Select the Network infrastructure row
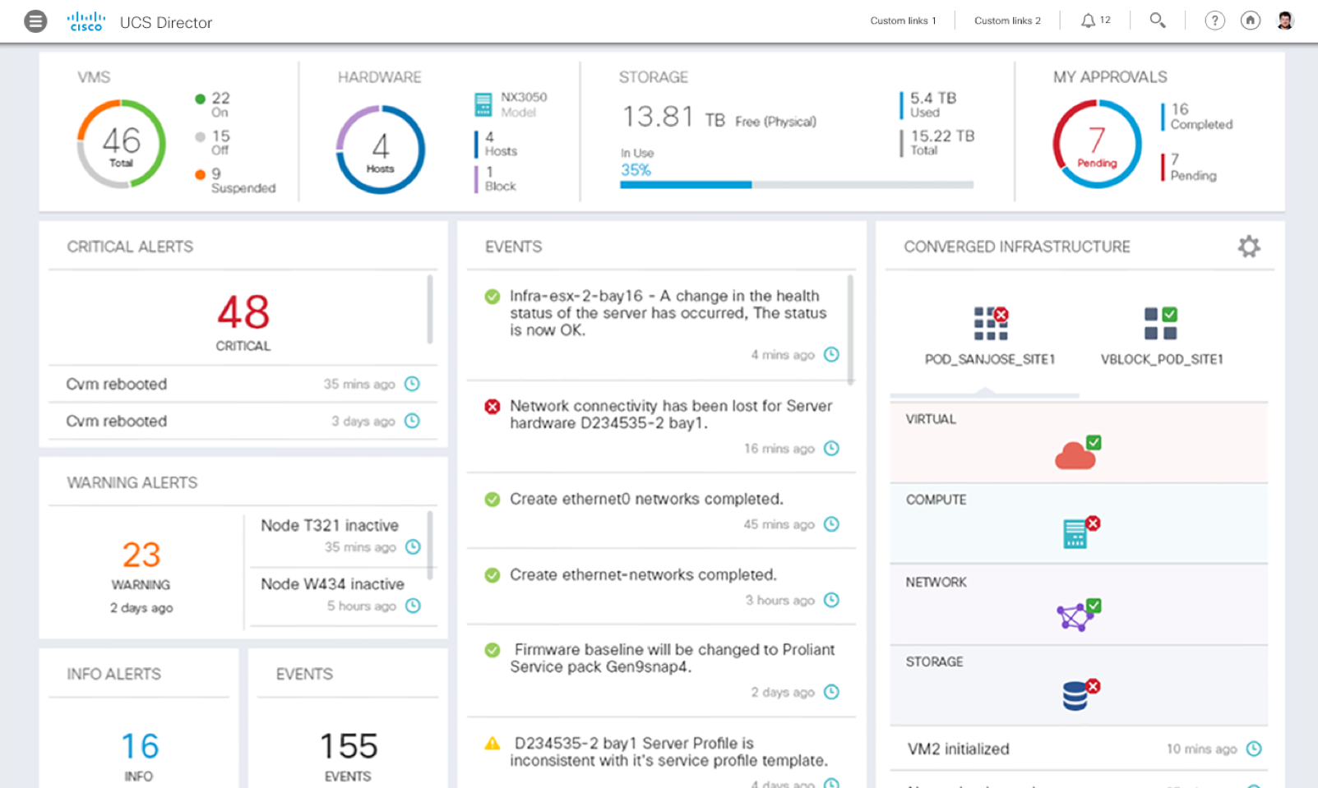This screenshot has width=1318, height=788. tap(1079, 604)
